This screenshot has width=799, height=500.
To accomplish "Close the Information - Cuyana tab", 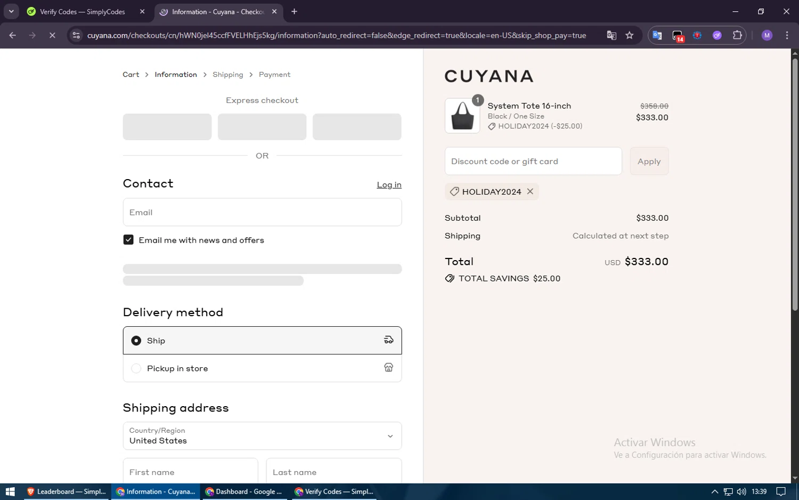I will [x=274, y=11].
